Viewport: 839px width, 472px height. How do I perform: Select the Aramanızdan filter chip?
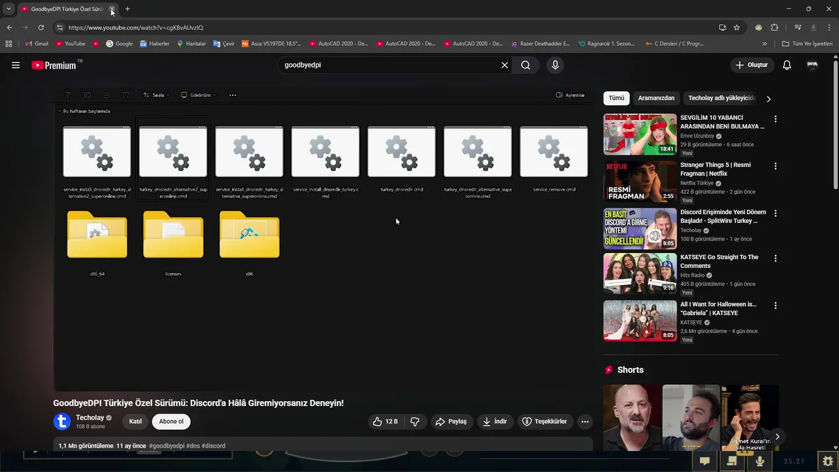click(656, 98)
